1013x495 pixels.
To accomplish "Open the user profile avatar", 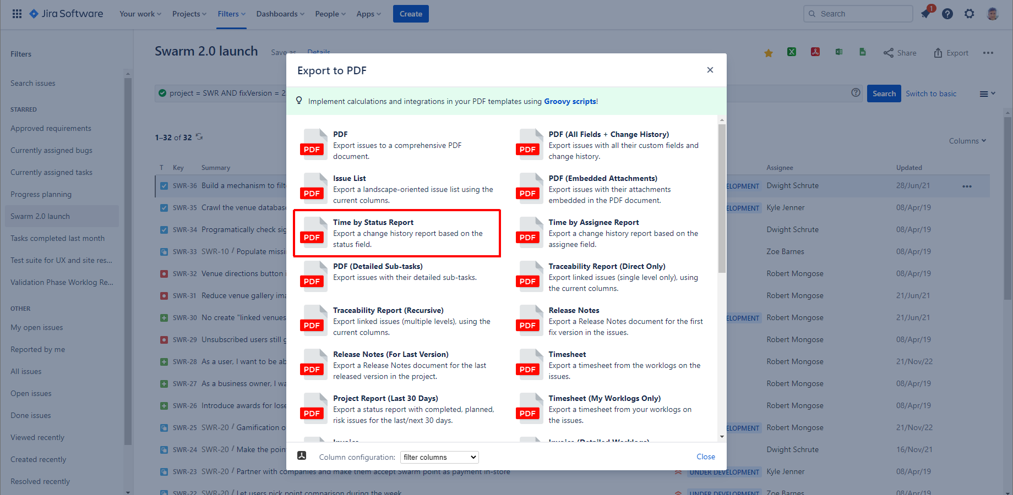I will (x=993, y=14).
